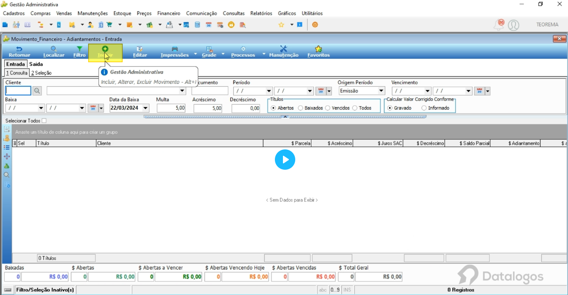
Task: Click the video play button overlay
Action: [285, 160]
